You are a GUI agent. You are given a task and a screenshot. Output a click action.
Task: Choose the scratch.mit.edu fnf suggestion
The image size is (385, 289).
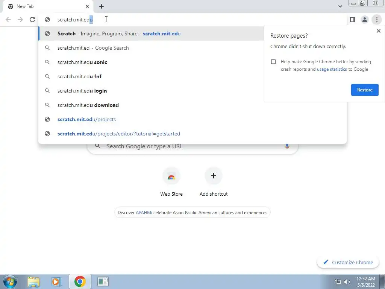[x=151, y=76]
